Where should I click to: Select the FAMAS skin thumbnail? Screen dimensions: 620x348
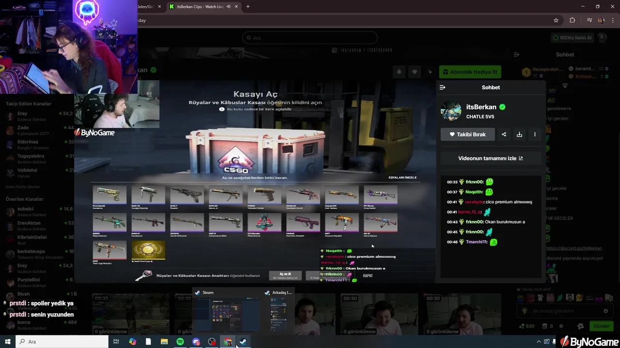tap(303, 224)
